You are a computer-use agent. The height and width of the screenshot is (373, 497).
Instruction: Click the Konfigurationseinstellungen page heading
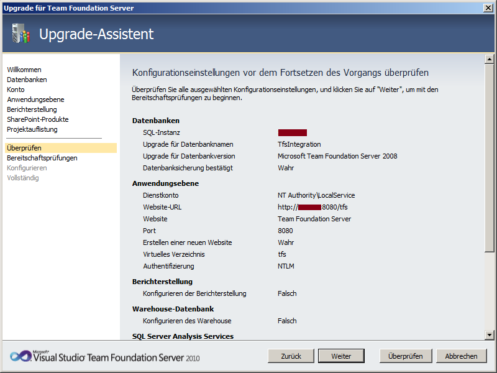point(280,73)
